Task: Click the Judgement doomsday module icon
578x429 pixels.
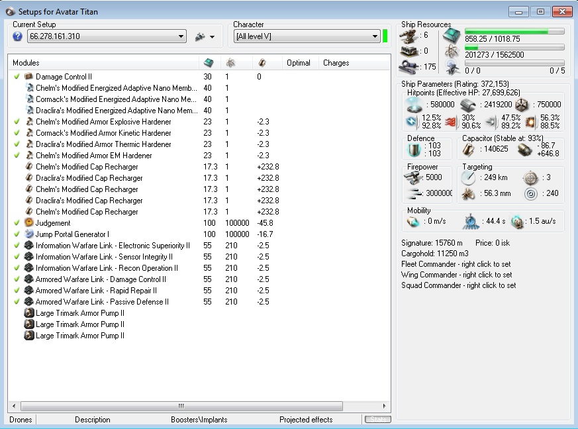Action: click(28, 222)
